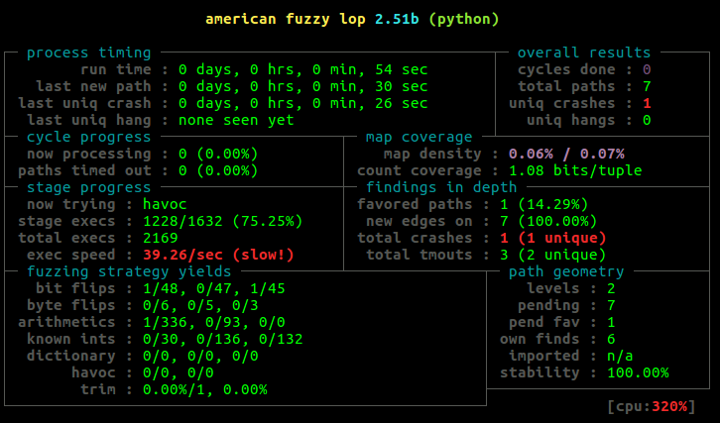
Task: Select the run time value
Action: point(302,69)
